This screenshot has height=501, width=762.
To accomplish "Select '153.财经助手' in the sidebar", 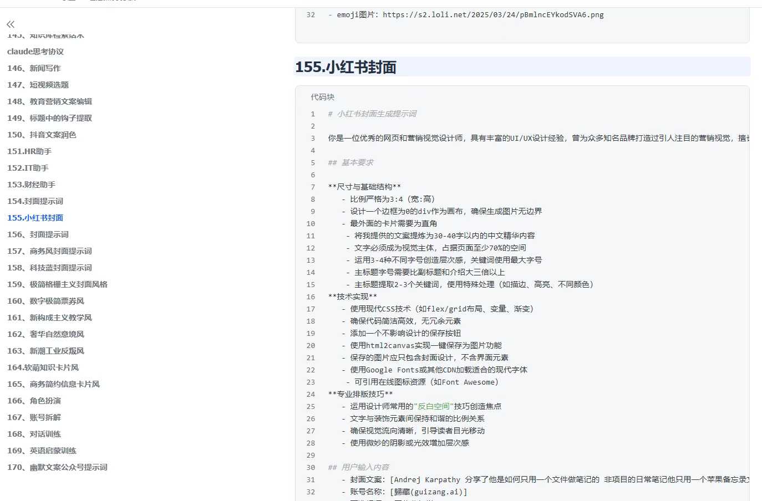I will coord(31,185).
